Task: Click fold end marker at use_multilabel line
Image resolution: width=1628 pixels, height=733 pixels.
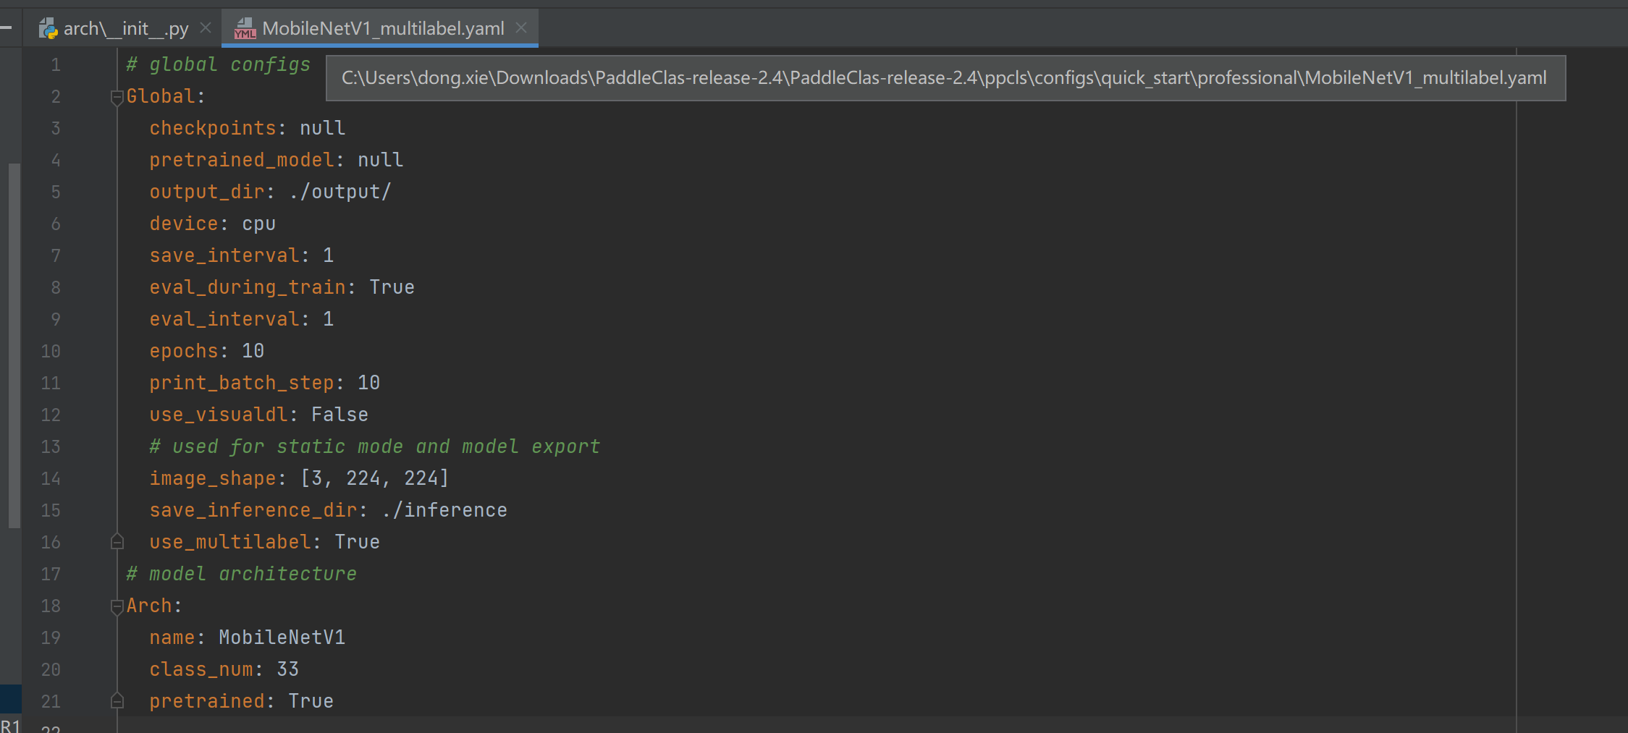Action: [117, 542]
